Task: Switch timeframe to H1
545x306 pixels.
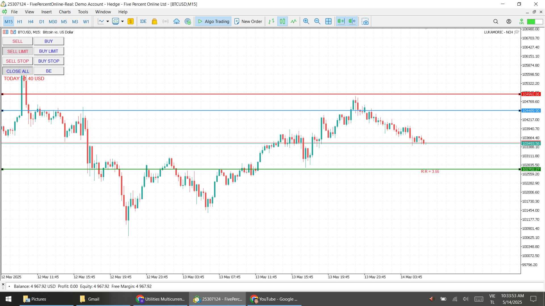Action: coord(20,22)
